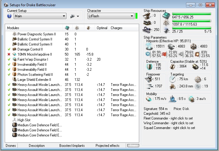The height and width of the screenshot is (151, 219).
Task: Toggle the Damage Control II active checkmark
Action: pyautogui.click(x=9, y=49)
